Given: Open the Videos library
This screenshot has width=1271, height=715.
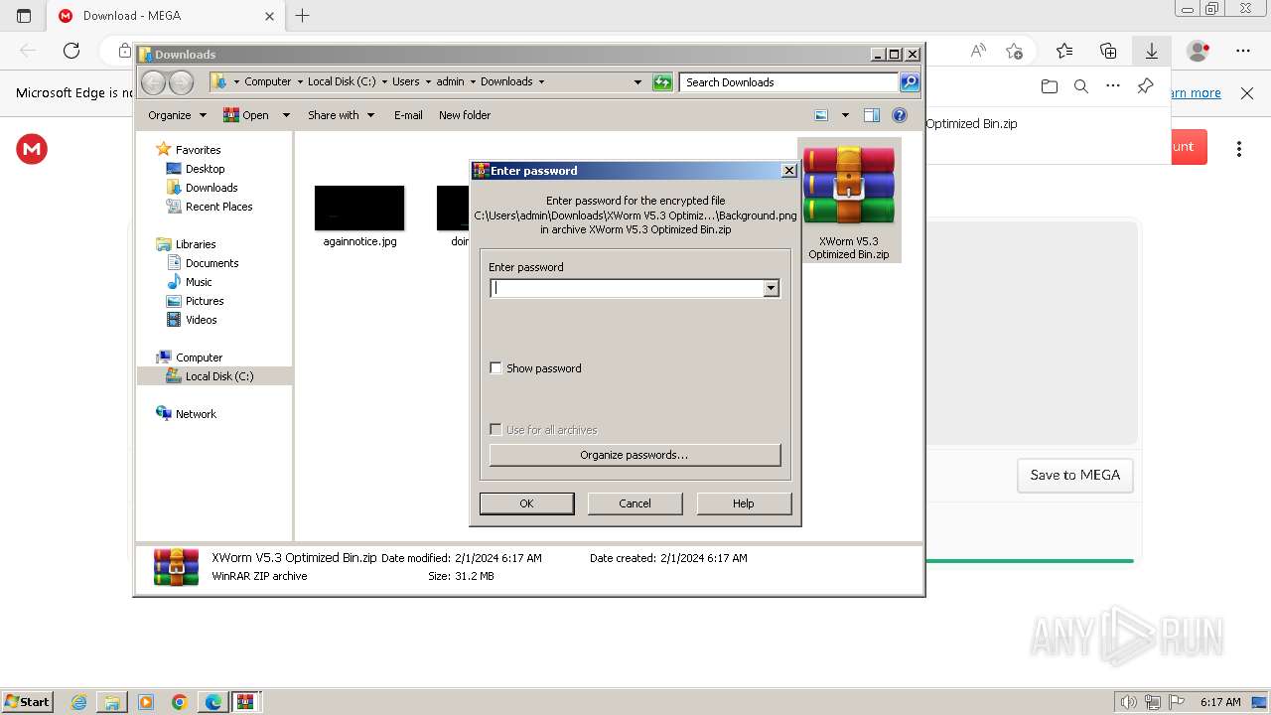Looking at the screenshot, I should (x=201, y=320).
